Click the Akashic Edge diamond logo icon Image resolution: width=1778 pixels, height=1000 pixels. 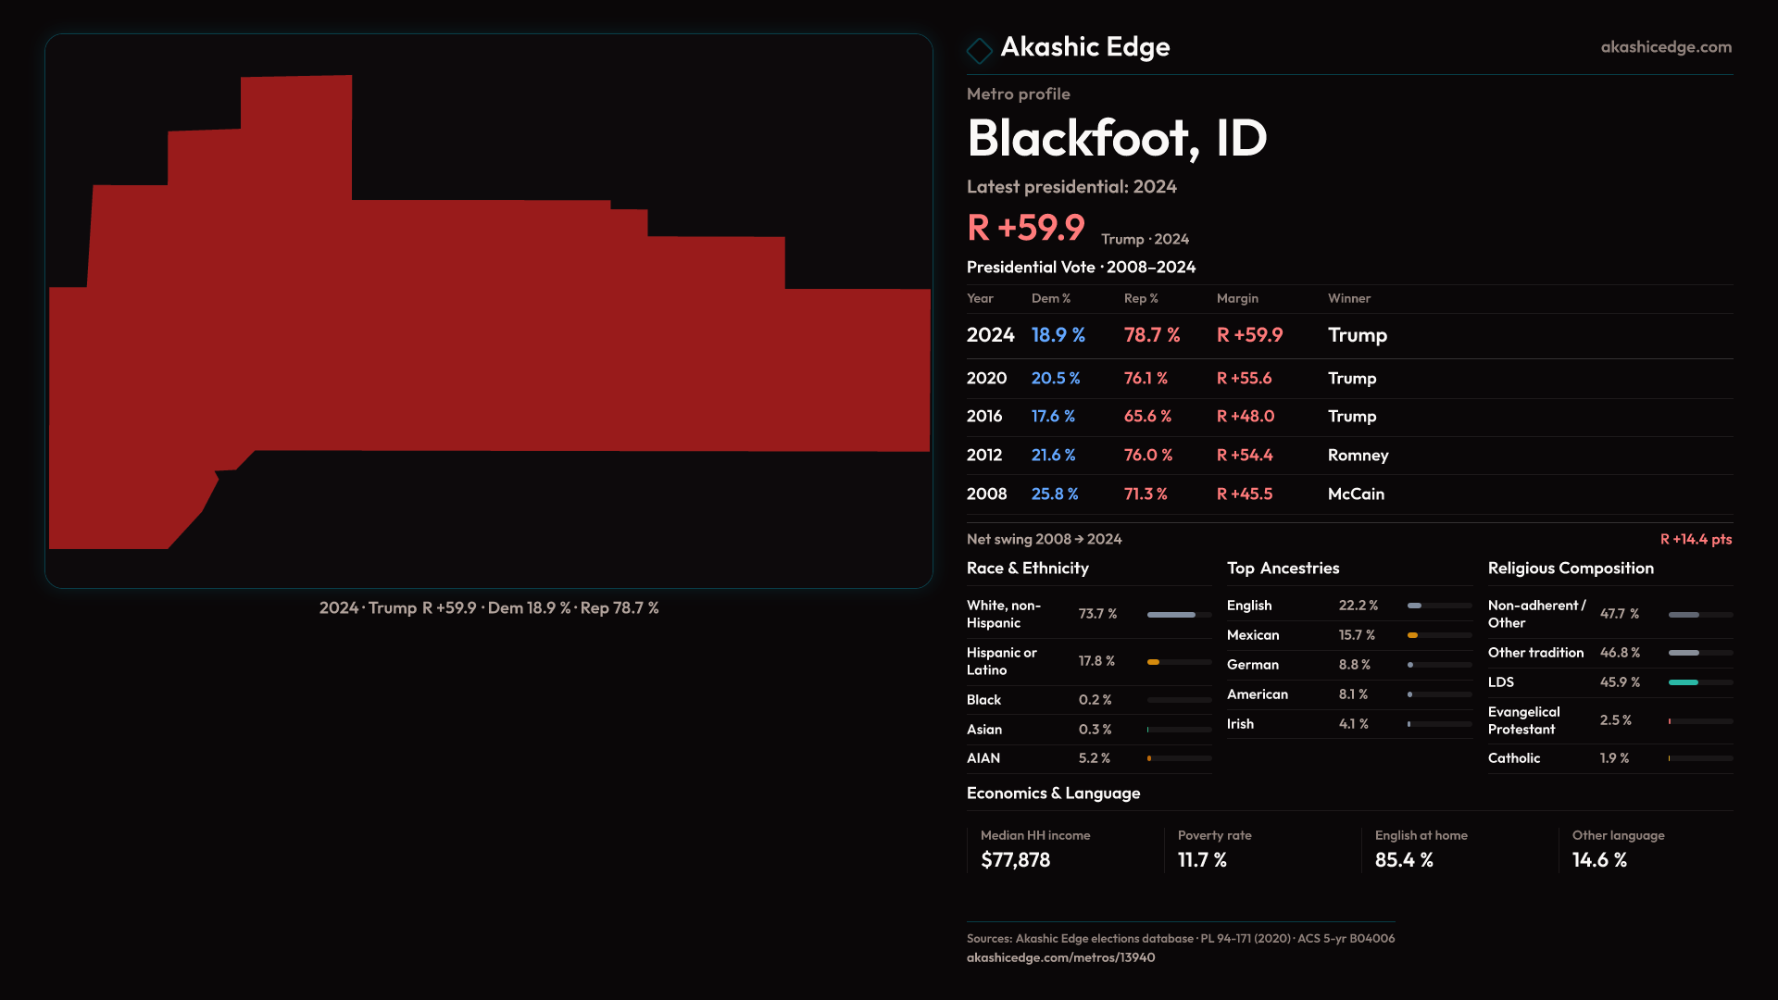(x=979, y=49)
